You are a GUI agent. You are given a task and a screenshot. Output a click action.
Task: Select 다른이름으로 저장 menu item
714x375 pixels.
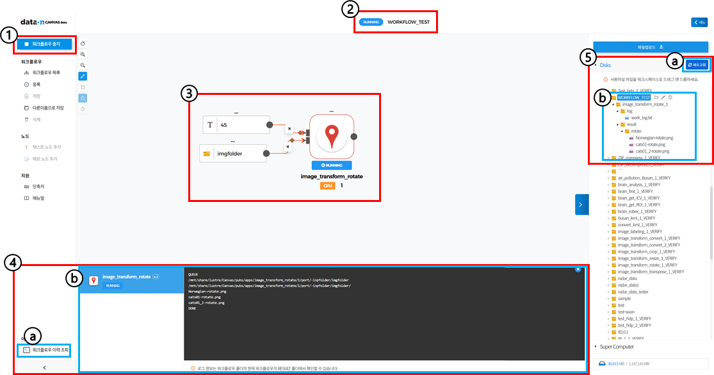pos(48,108)
